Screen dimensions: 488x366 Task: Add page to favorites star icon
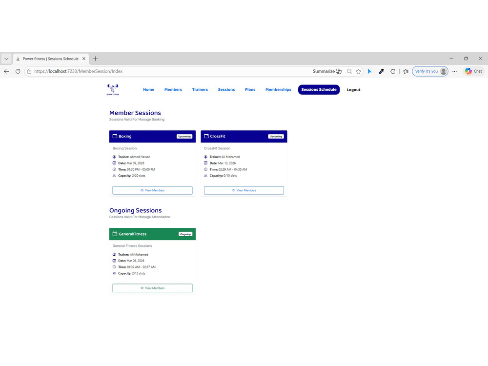tap(359, 71)
